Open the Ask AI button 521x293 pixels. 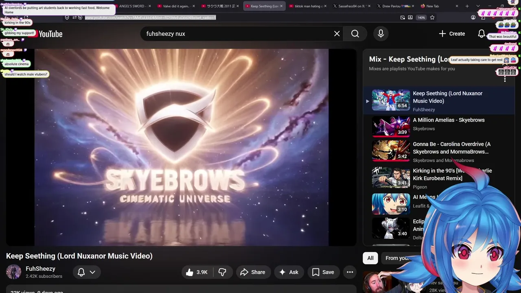click(x=289, y=272)
